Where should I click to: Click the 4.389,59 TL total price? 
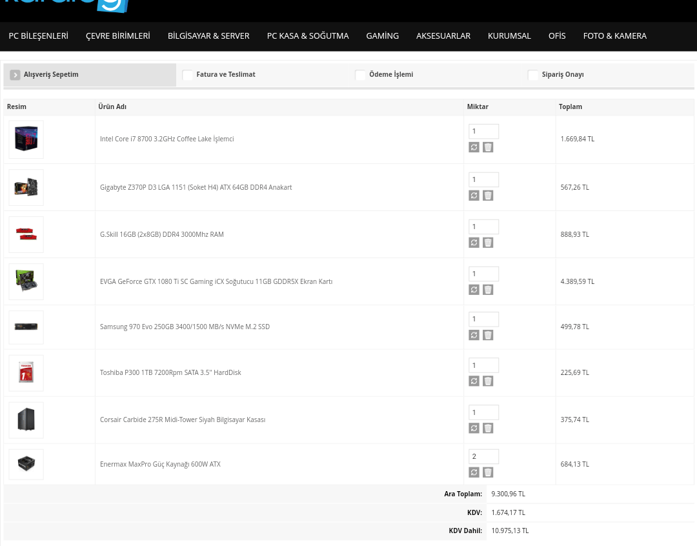click(578, 282)
